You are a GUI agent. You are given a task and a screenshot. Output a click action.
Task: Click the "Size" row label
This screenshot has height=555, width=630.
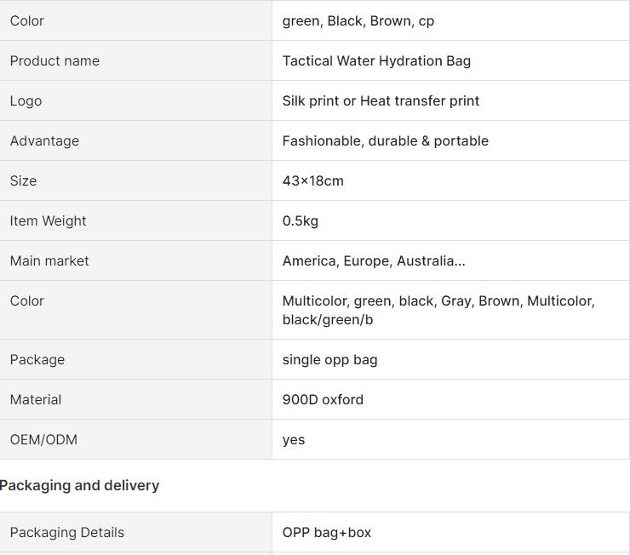click(x=23, y=180)
